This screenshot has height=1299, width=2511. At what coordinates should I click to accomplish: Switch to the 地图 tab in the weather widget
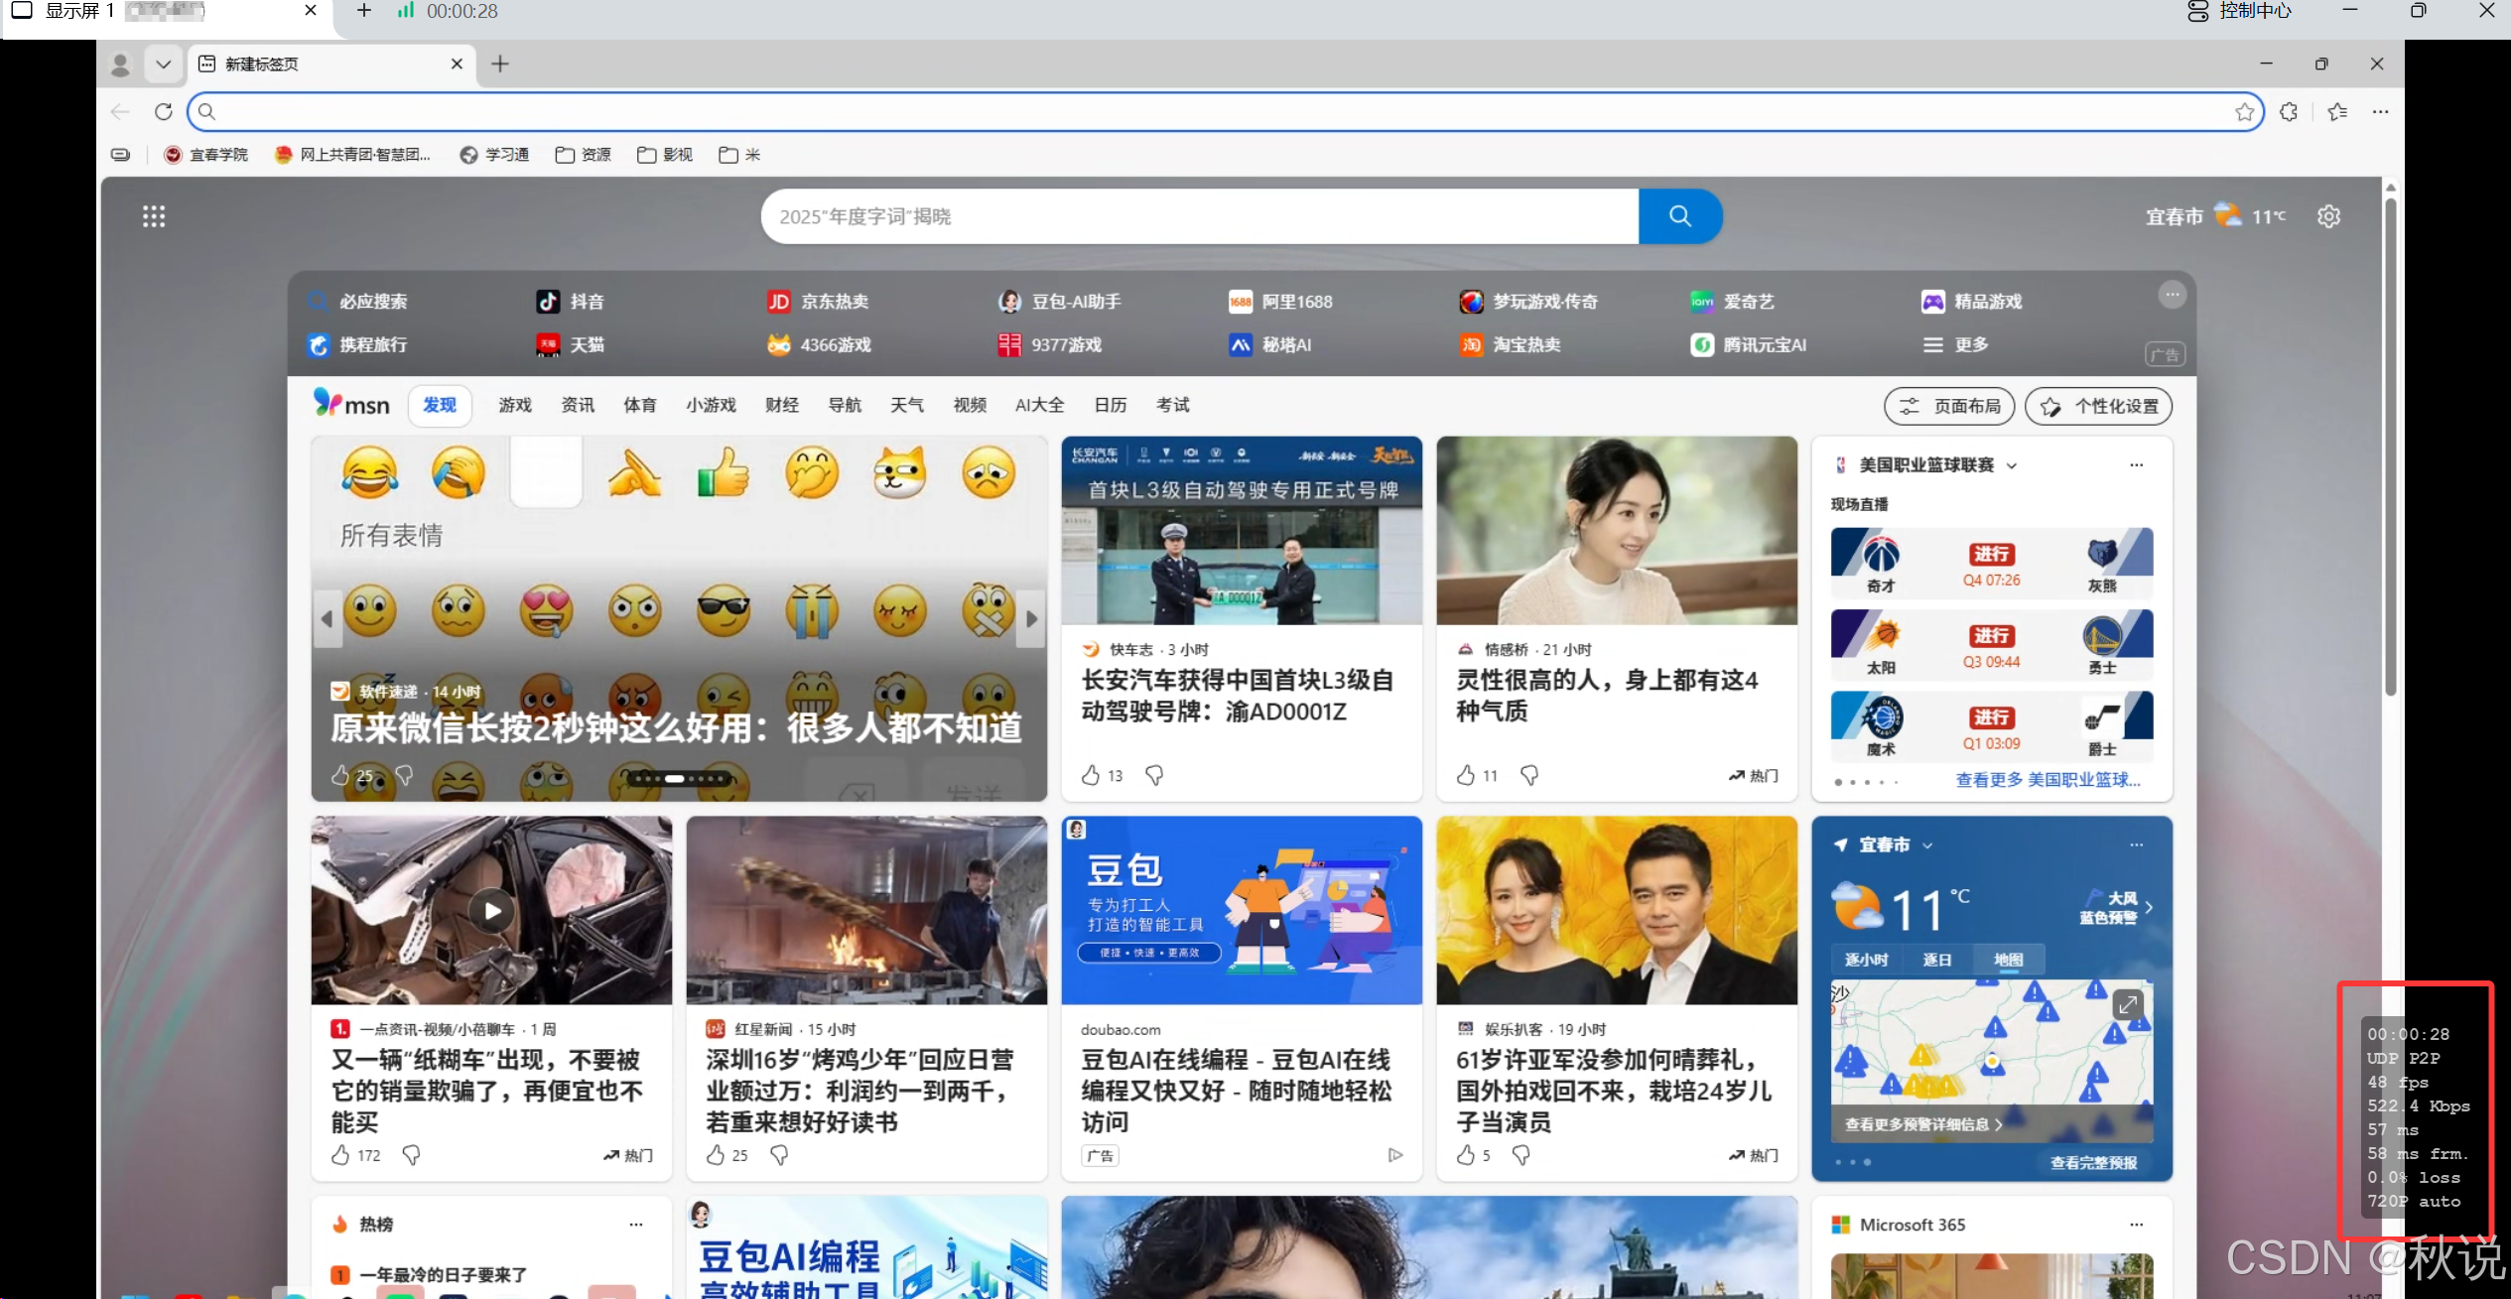pos(2009,959)
